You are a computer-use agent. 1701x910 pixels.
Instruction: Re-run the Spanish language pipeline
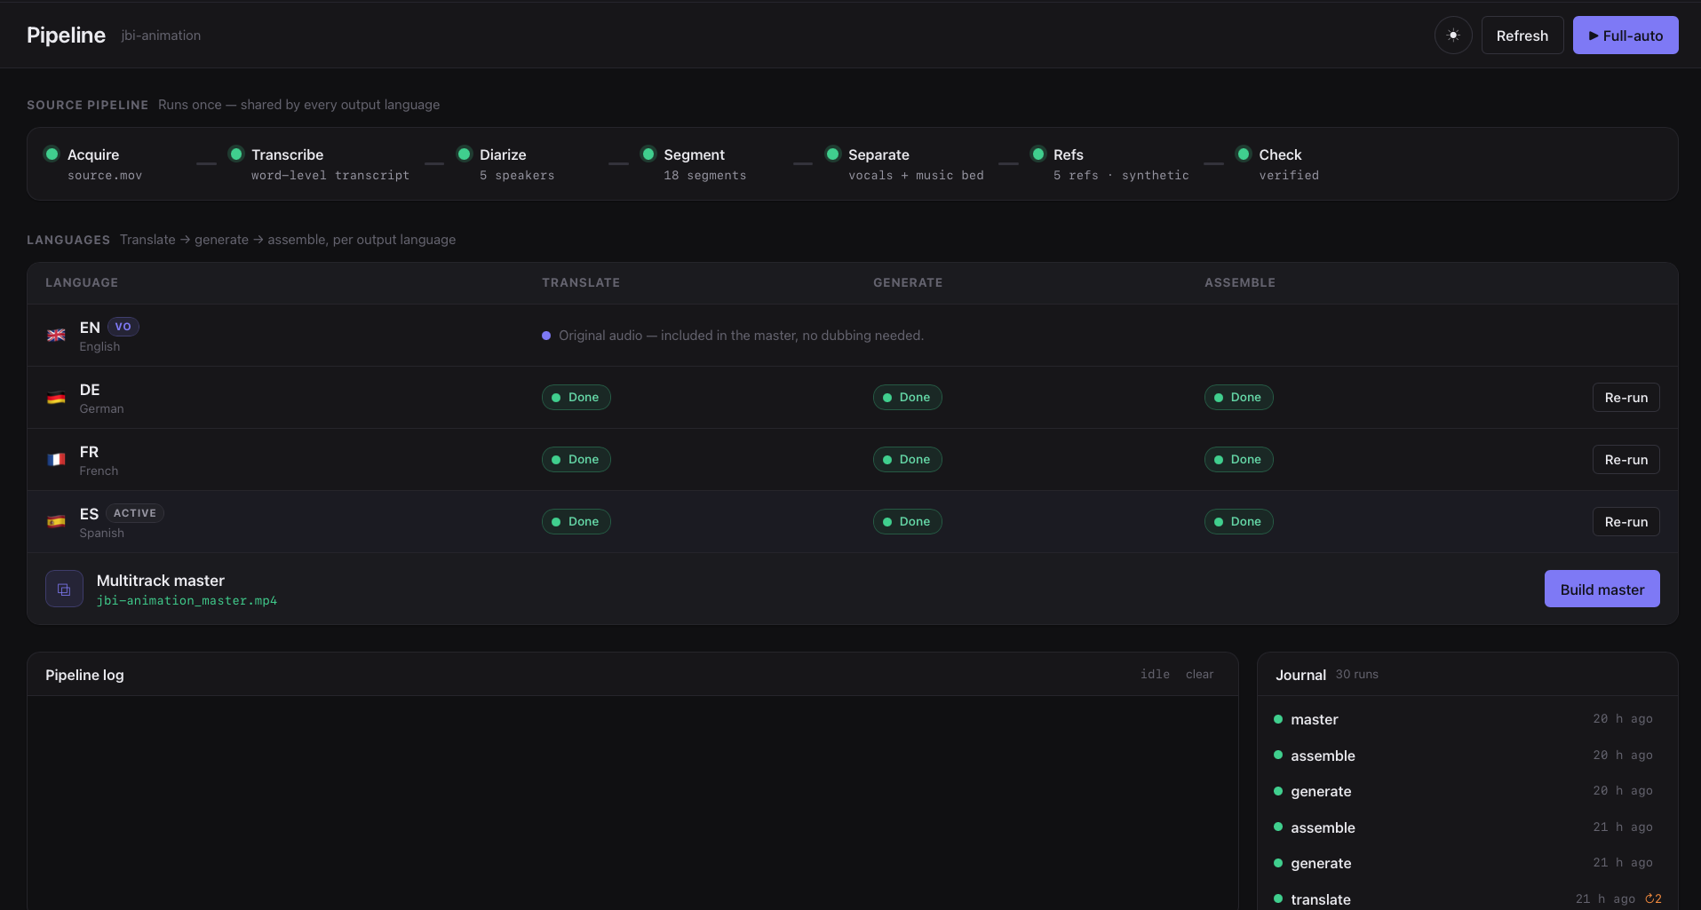click(x=1625, y=522)
